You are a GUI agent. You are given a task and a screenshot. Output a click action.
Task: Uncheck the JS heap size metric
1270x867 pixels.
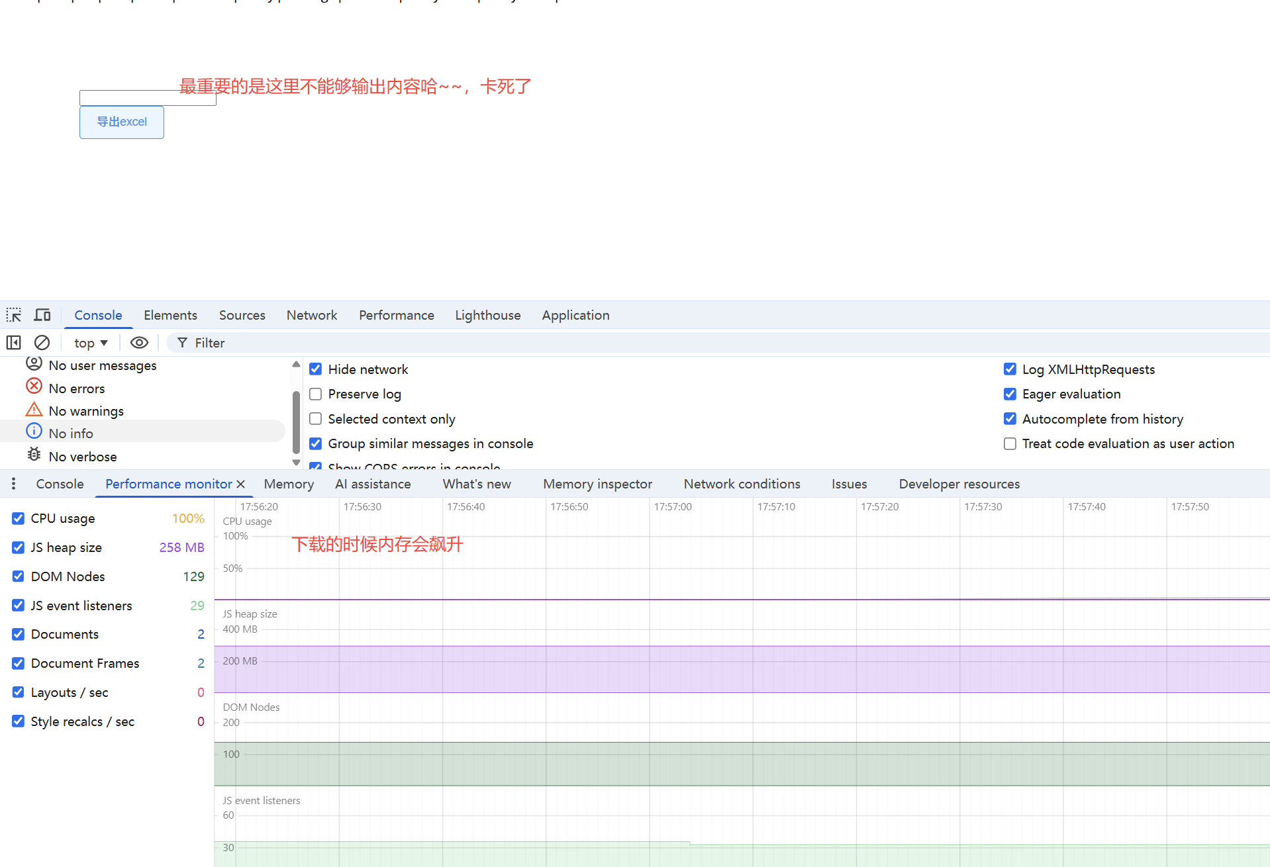click(19, 547)
